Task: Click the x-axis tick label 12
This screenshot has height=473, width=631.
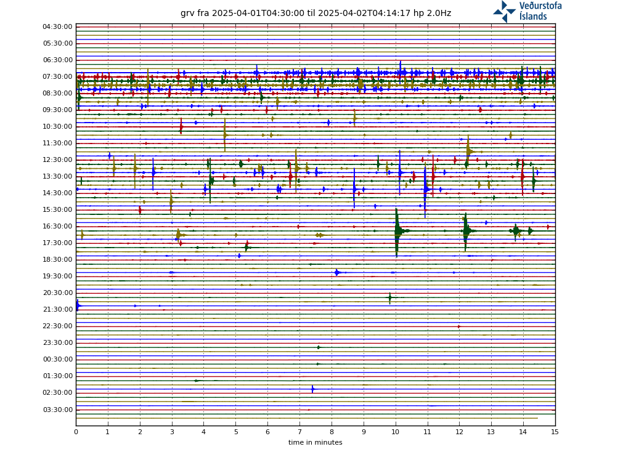Action: 460,432
